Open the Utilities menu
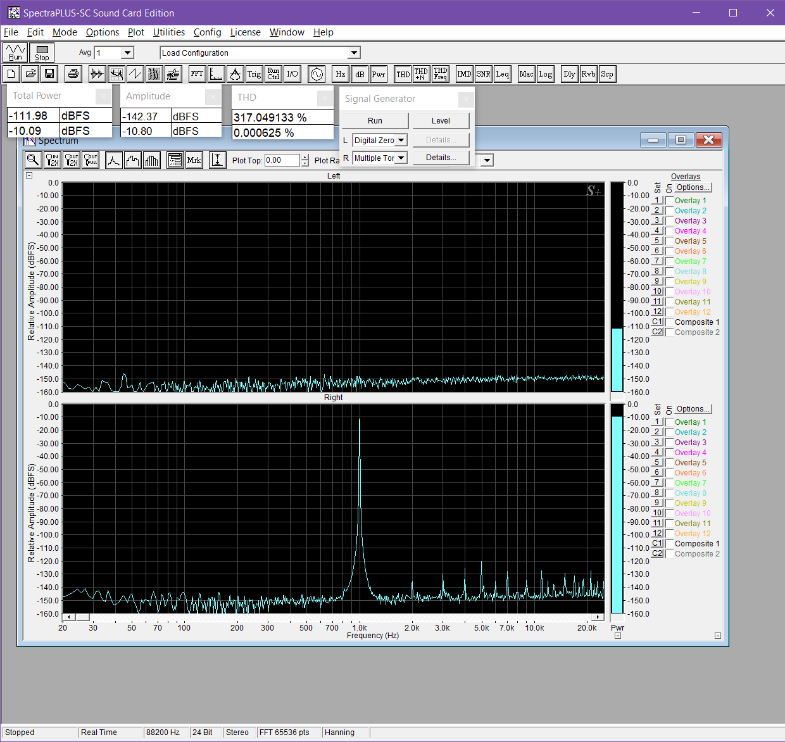Image resolution: width=785 pixels, height=742 pixels. coord(168,32)
